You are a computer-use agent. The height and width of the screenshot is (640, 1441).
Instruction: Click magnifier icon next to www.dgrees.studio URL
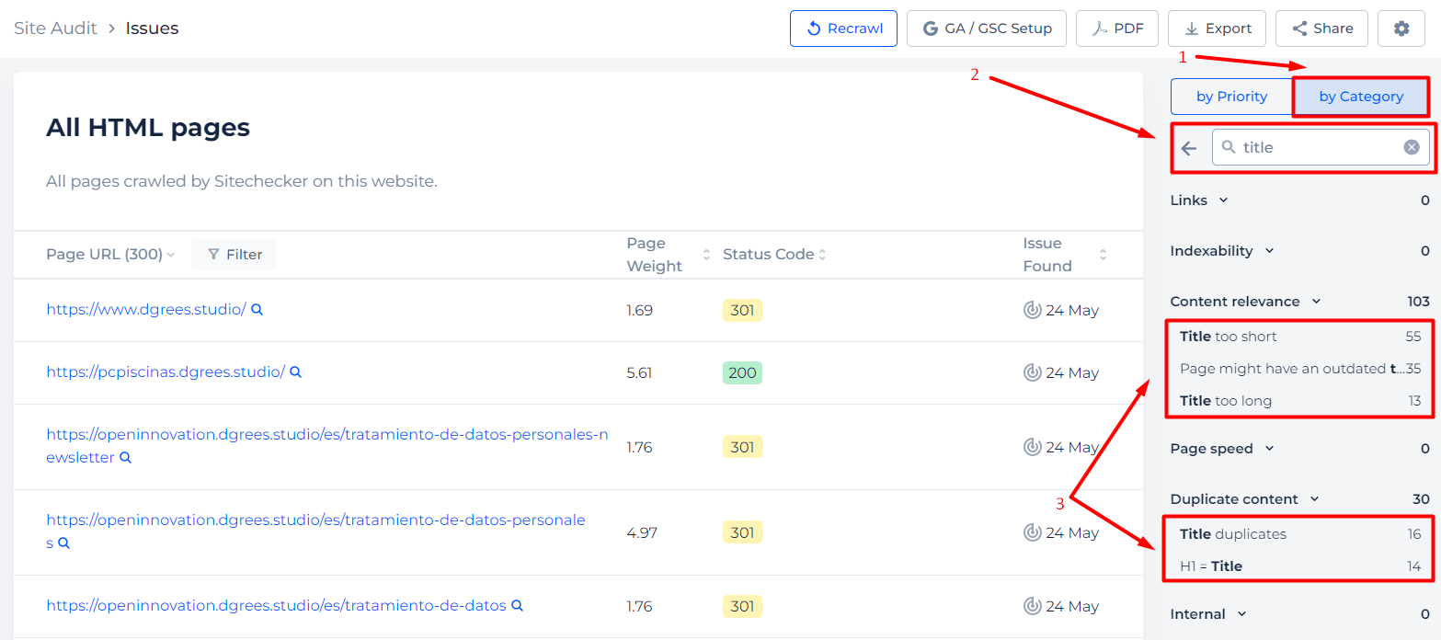tap(257, 310)
